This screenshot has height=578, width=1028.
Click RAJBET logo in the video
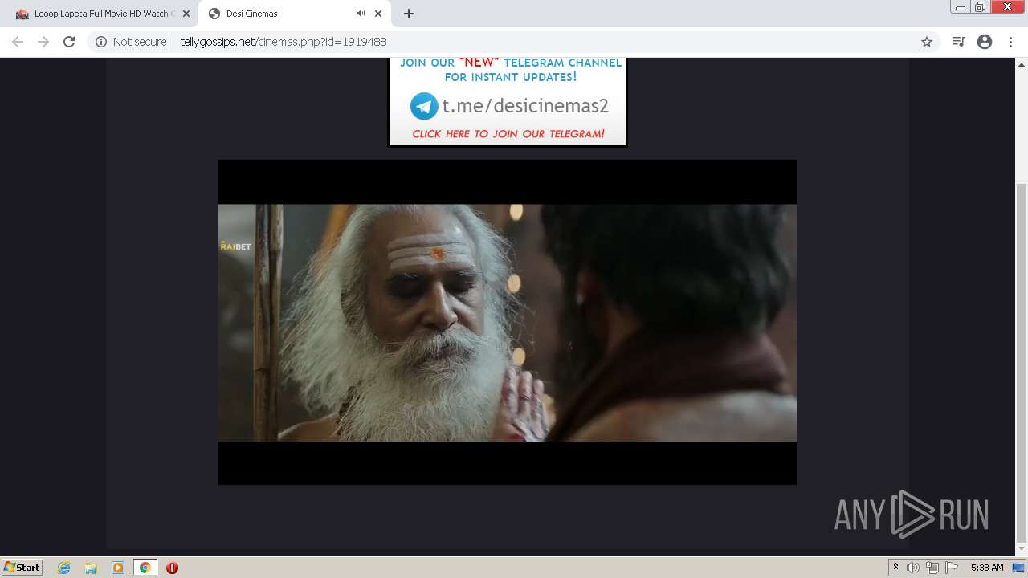point(235,246)
